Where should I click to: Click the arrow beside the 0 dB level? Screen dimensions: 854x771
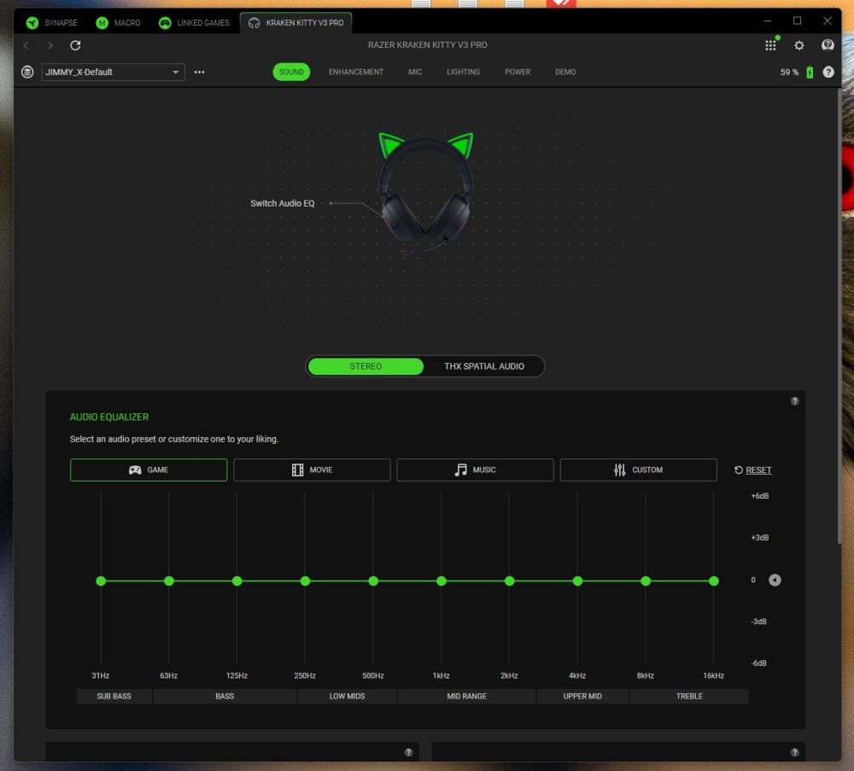coord(775,581)
